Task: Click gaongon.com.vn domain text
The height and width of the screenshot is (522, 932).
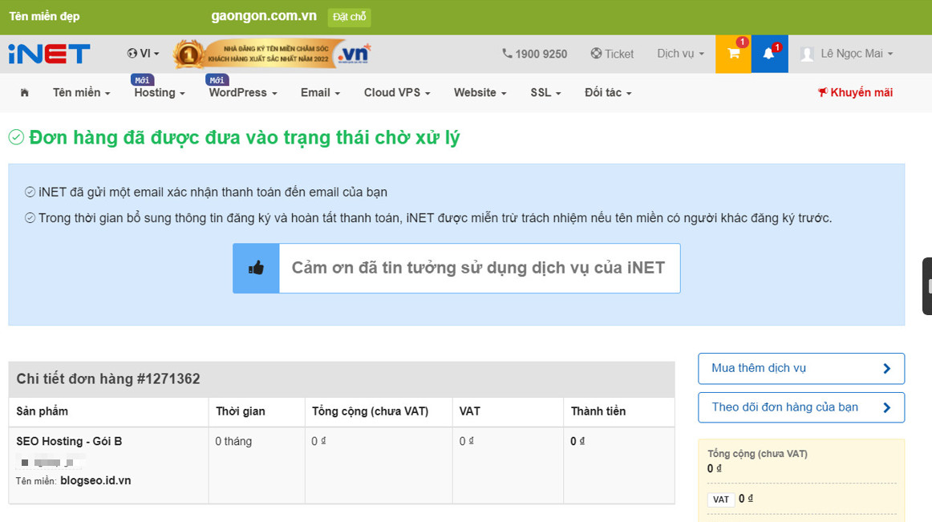Action: click(264, 16)
